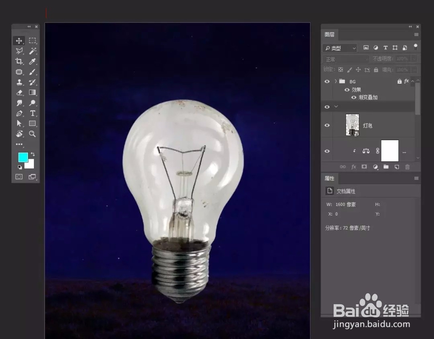This screenshot has height=339, width=434.
Task: Open the Layers panel menu
Action: (416, 35)
